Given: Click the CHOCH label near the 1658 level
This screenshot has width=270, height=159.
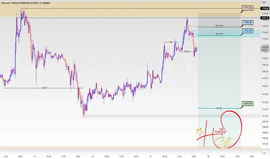Looking at the screenshot, I should point(44,88).
